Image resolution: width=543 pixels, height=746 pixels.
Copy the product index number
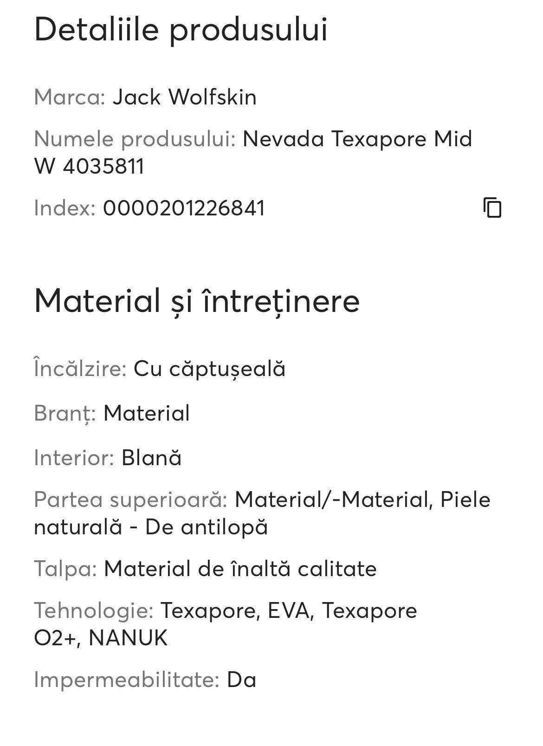pos(492,208)
